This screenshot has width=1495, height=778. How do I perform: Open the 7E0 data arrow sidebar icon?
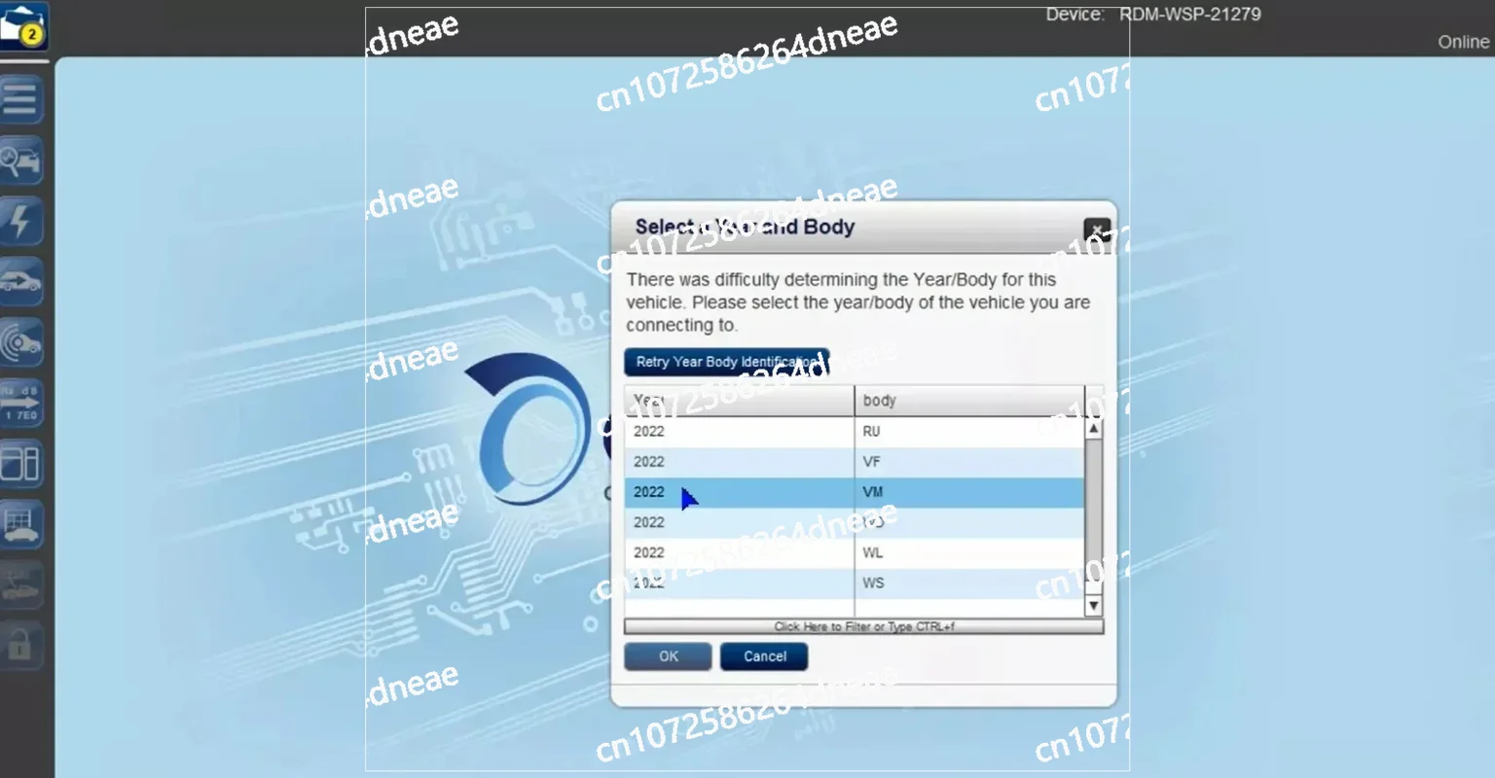click(21, 404)
